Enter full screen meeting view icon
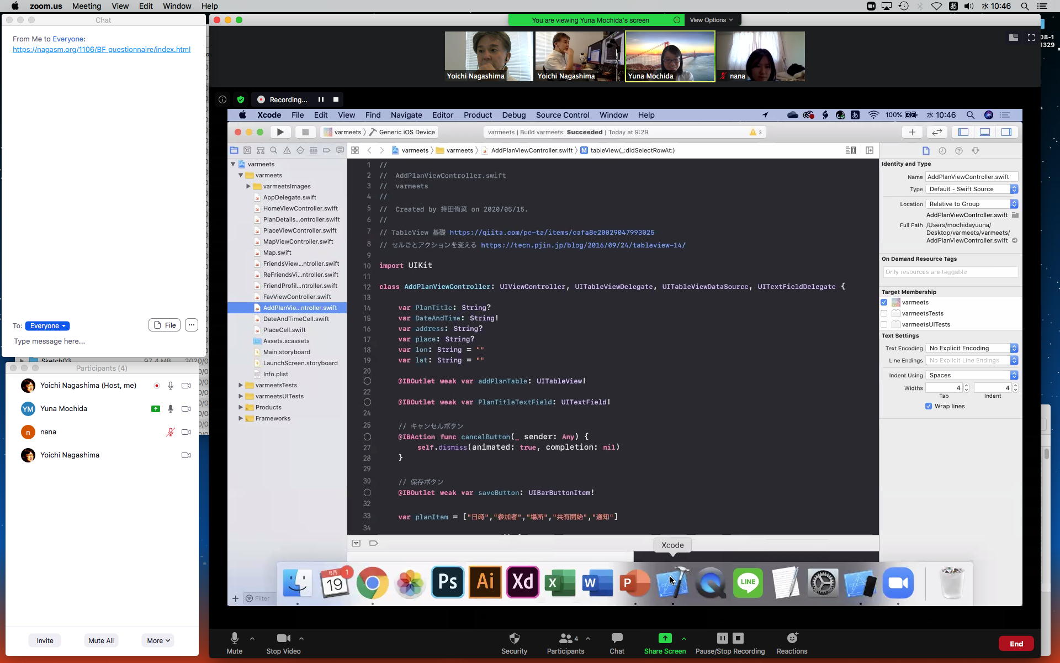Viewport: 1060px width, 663px height. pos(1031,38)
